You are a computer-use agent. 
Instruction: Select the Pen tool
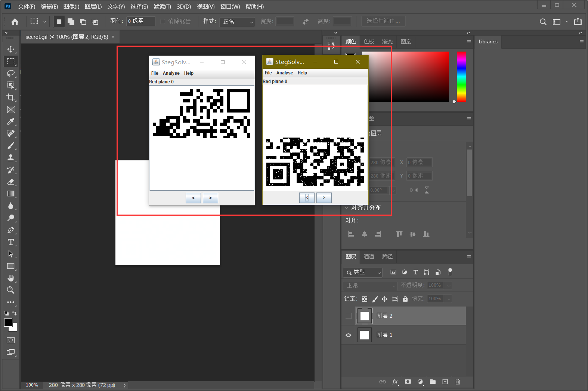[x=11, y=230]
